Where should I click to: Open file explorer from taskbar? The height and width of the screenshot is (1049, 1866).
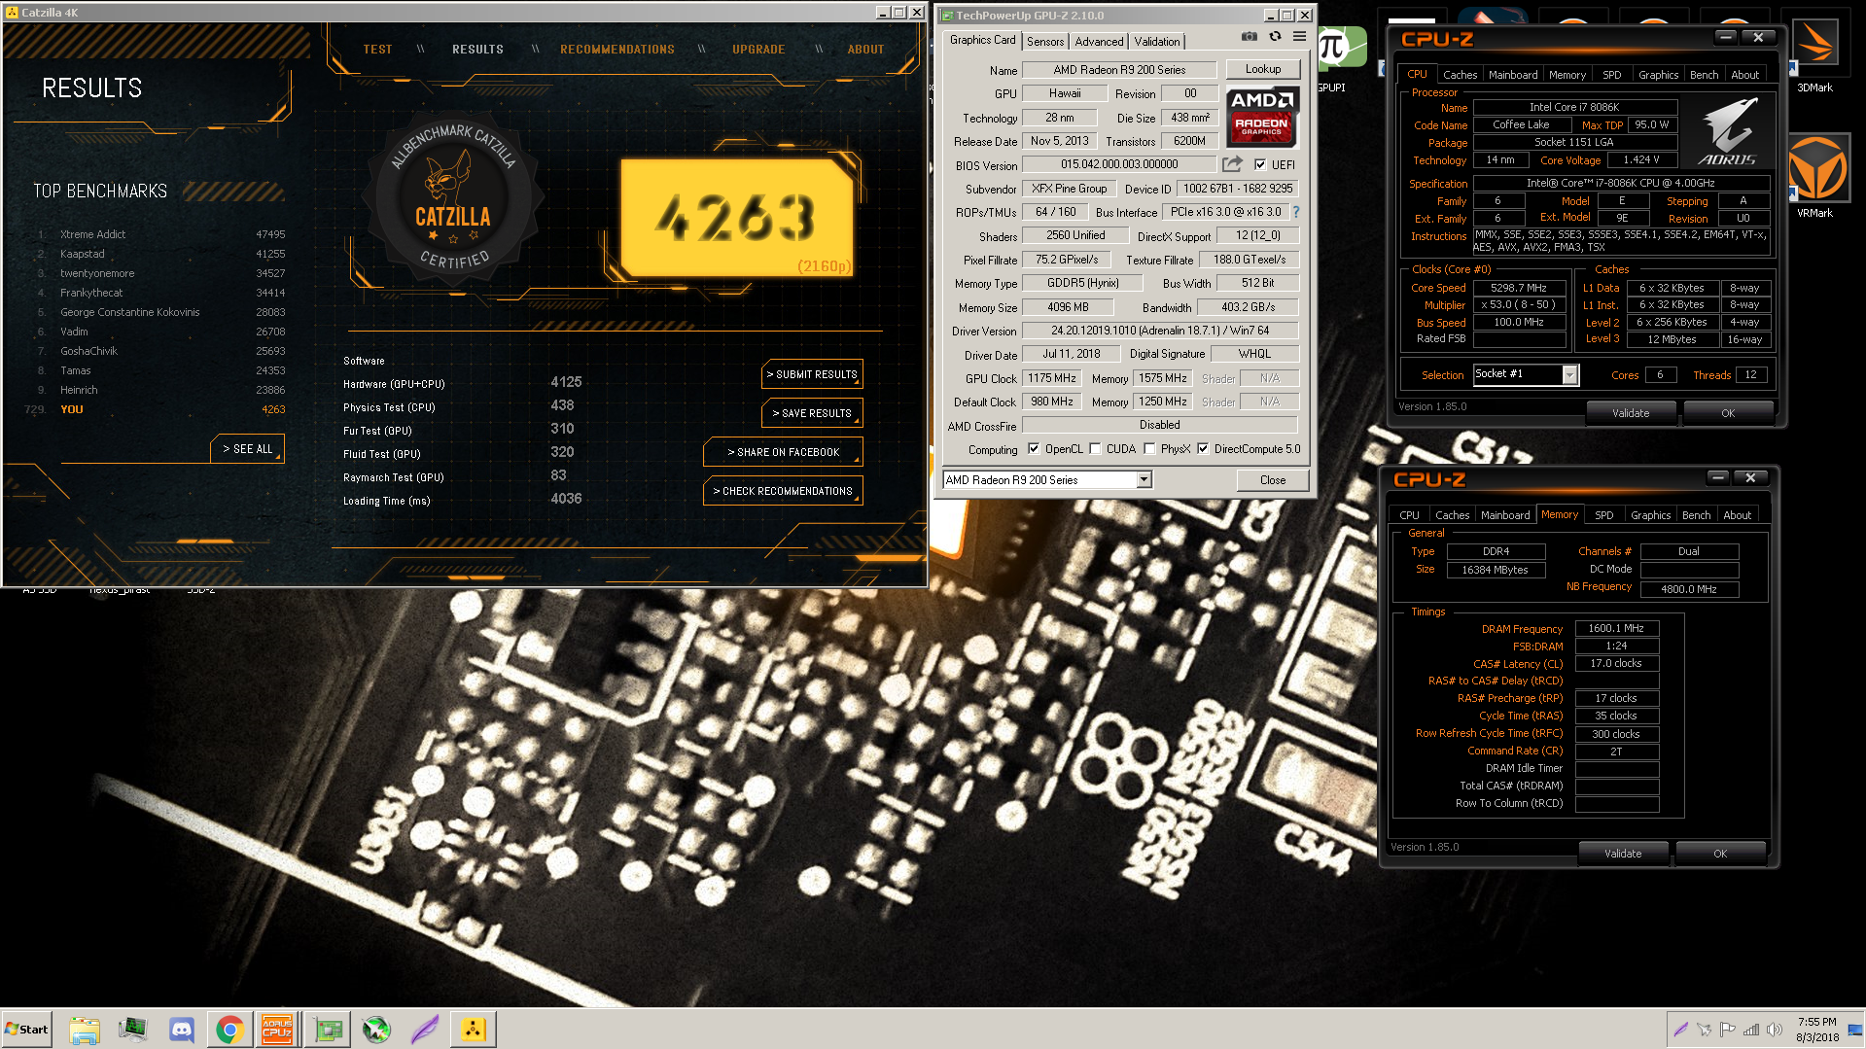pyautogui.click(x=85, y=1030)
